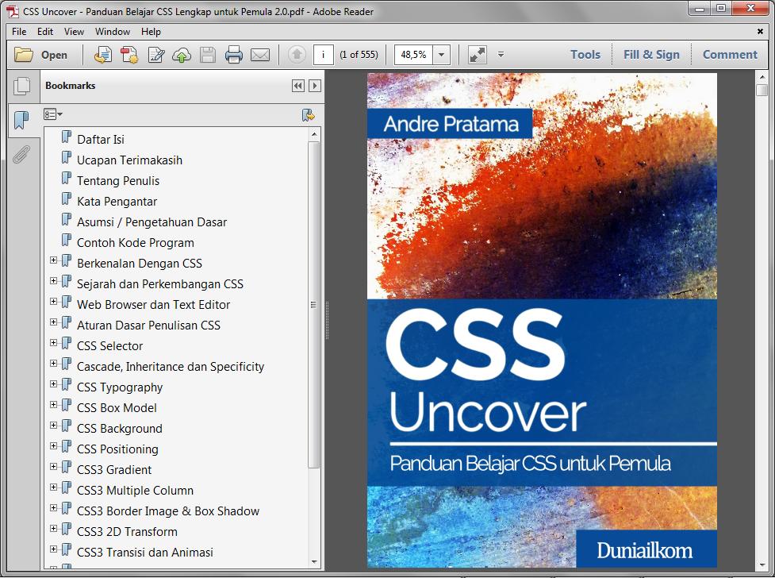Click the previous page up-arrow icon

point(297,55)
